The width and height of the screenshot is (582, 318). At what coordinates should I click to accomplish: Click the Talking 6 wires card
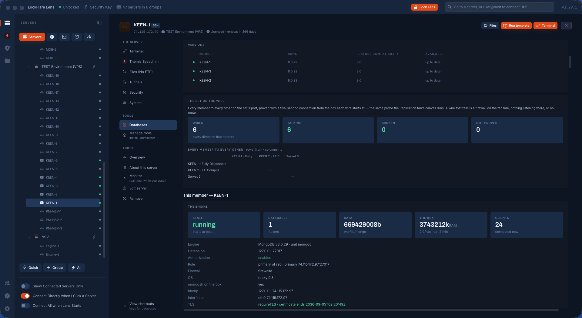point(328,130)
